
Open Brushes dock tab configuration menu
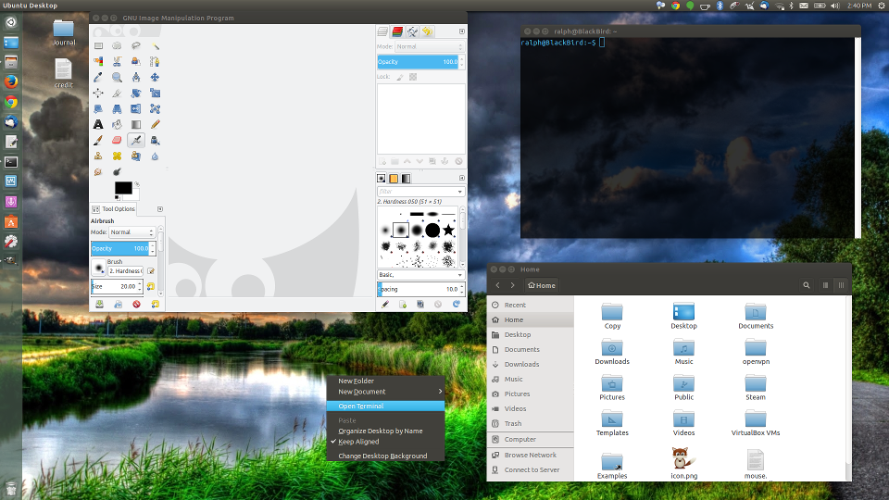pos(461,178)
